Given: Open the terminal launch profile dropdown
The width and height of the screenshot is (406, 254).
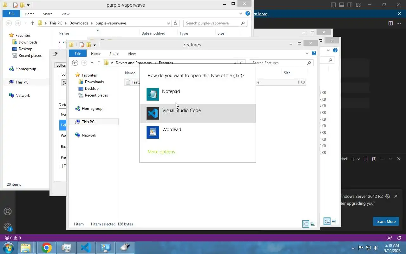Looking at the screenshot, I should point(358,159).
